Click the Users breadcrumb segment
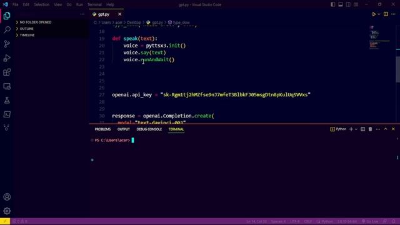Image resolution: width=400 pixels, height=225 pixels. (106, 22)
